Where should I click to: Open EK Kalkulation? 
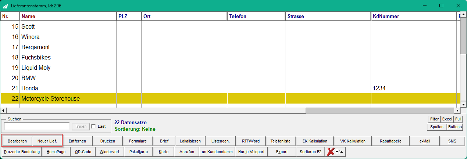315,141
